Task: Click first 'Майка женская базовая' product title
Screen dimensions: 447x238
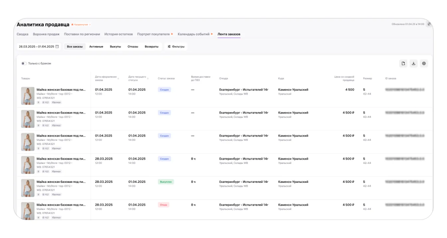Action: click(61, 89)
